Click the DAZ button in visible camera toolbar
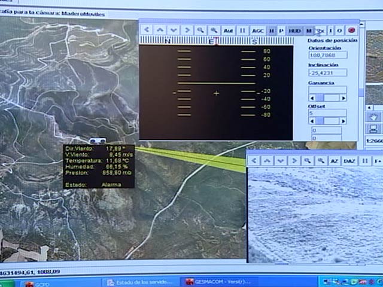This screenshot has height=287, width=383. [349, 161]
